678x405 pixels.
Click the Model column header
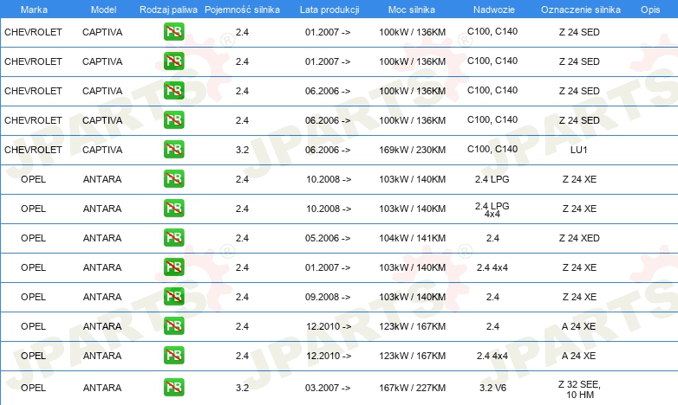[x=103, y=10]
